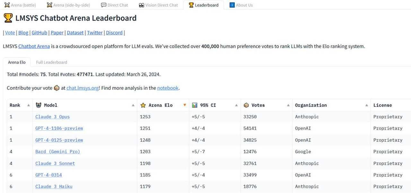Open the Direct Chat tab
Viewport: 411px width, 193px height.
114,5
